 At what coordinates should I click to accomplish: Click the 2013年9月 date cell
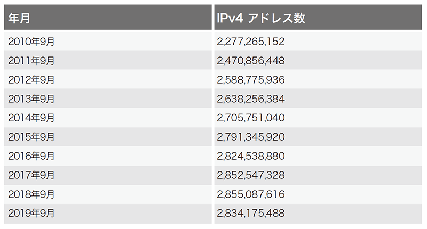tap(31, 99)
